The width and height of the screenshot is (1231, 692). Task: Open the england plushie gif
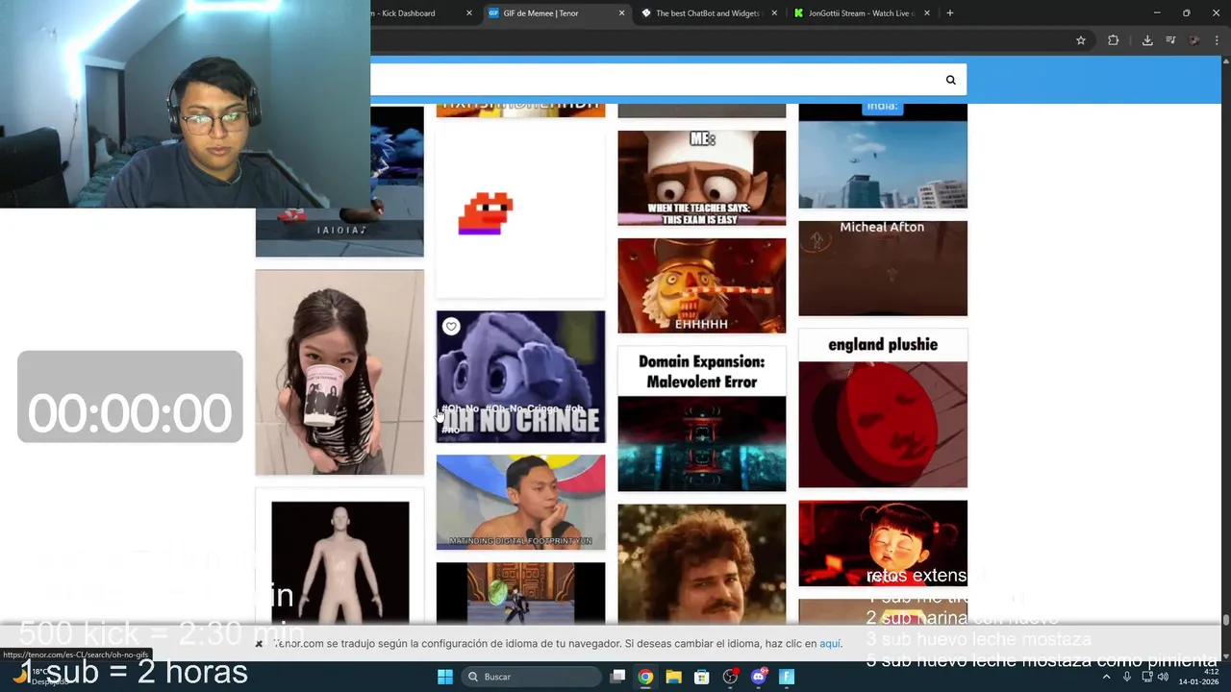[883, 408]
